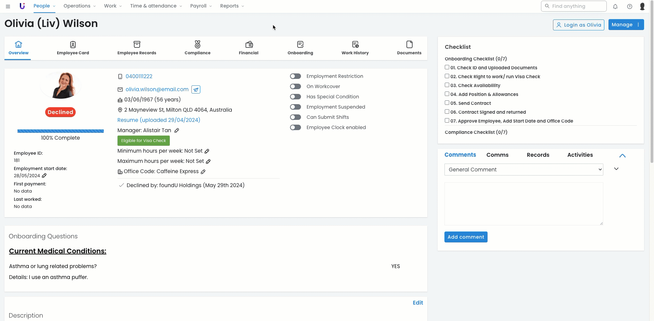Expand the Payroll menu
Viewport: 654px width, 321px height.
click(x=201, y=6)
